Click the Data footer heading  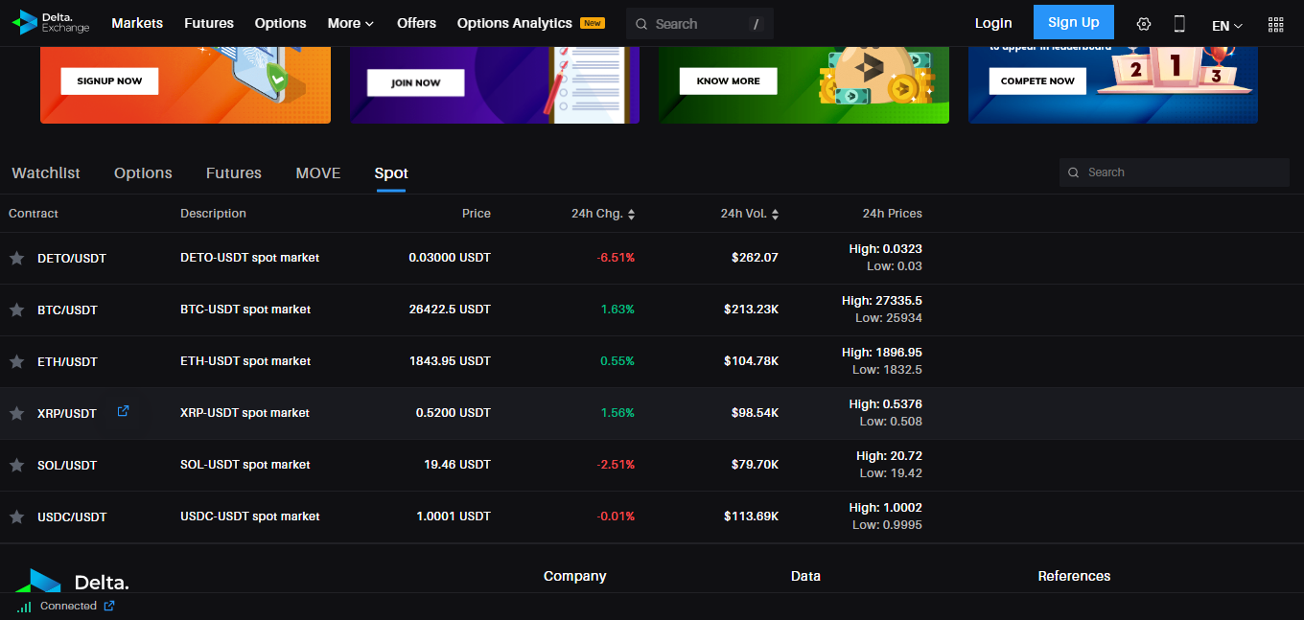point(805,576)
